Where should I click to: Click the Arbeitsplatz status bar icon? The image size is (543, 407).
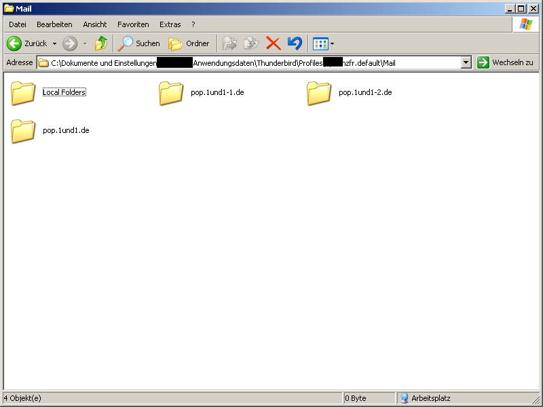[404, 398]
